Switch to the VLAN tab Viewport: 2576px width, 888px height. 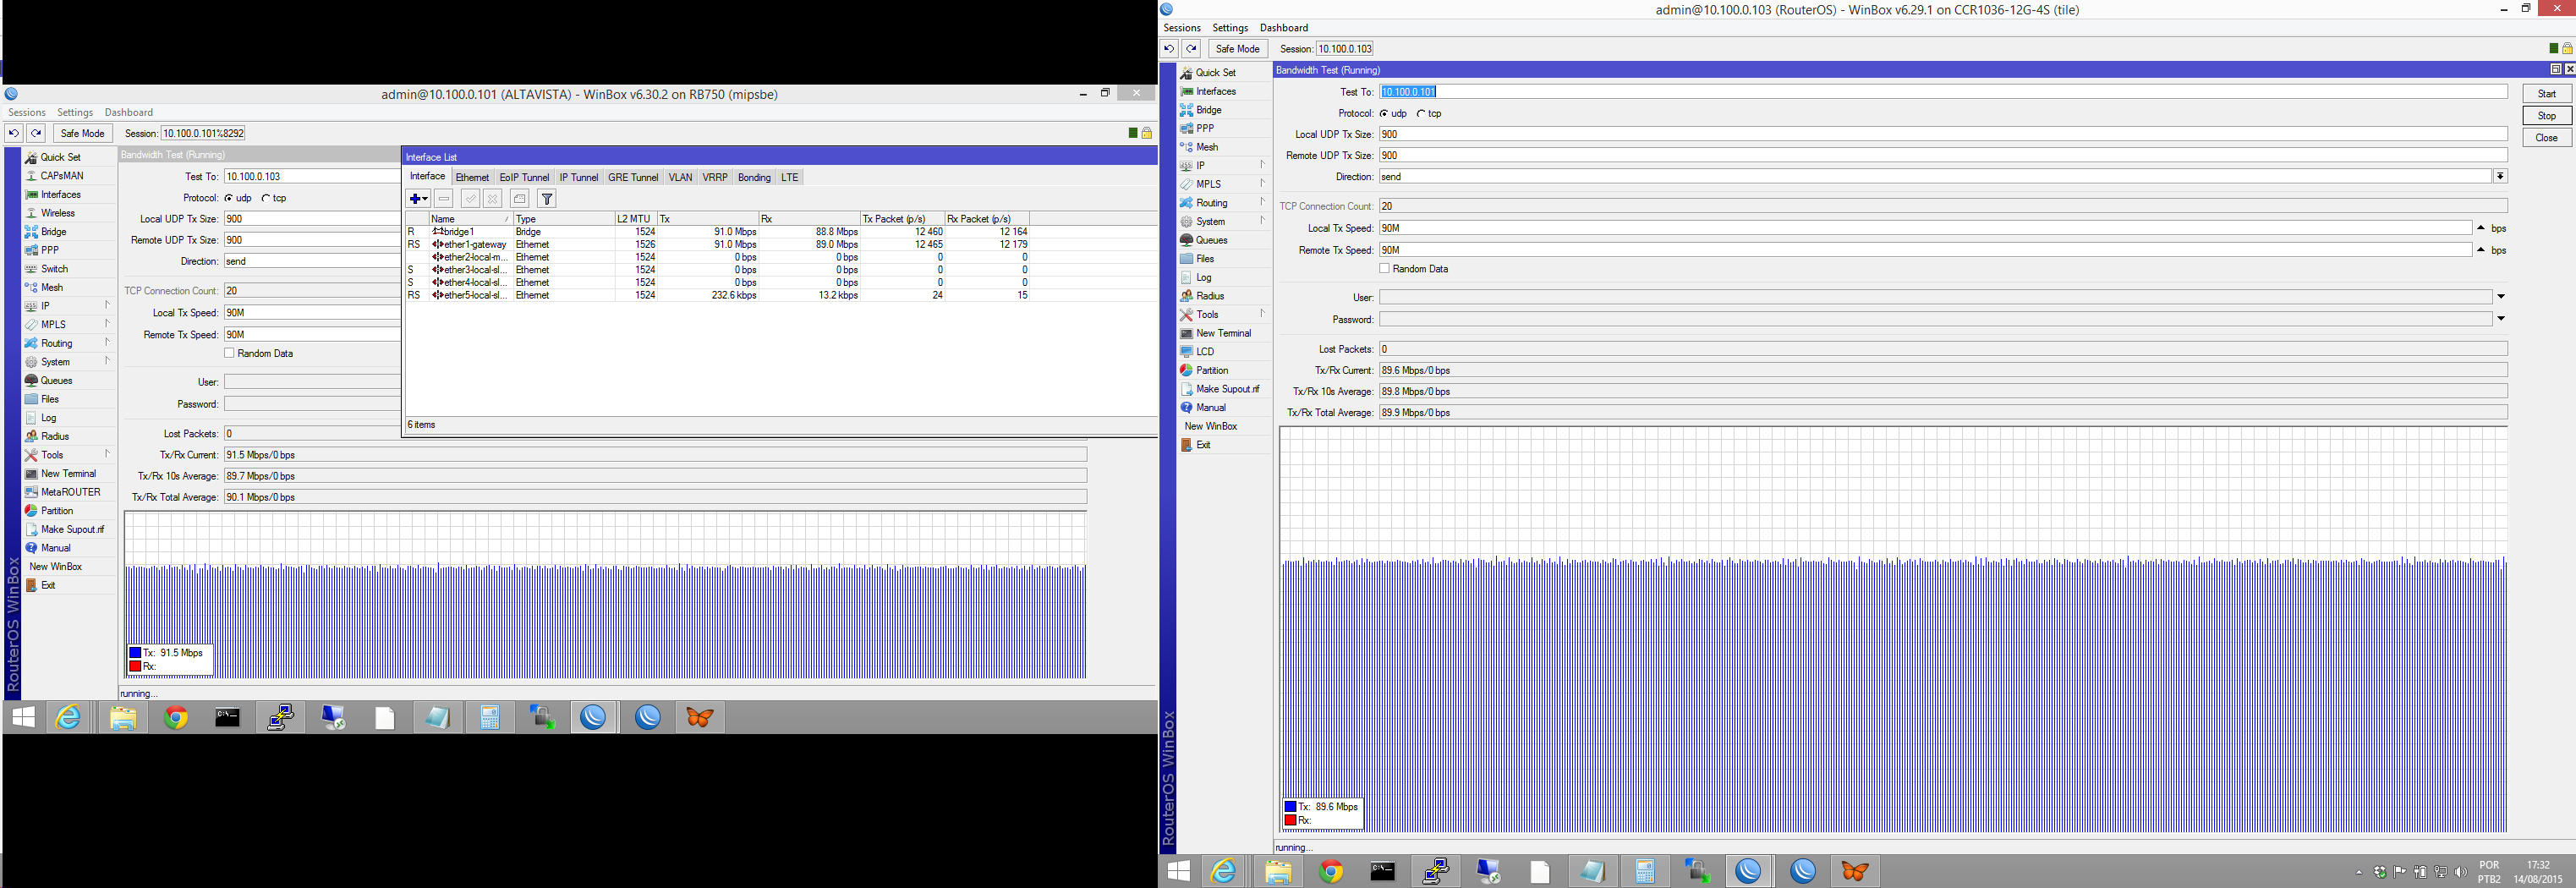coord(680,178)
